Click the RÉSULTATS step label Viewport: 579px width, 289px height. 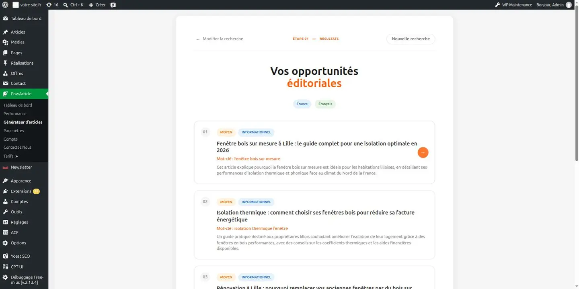tap(329, 39)
